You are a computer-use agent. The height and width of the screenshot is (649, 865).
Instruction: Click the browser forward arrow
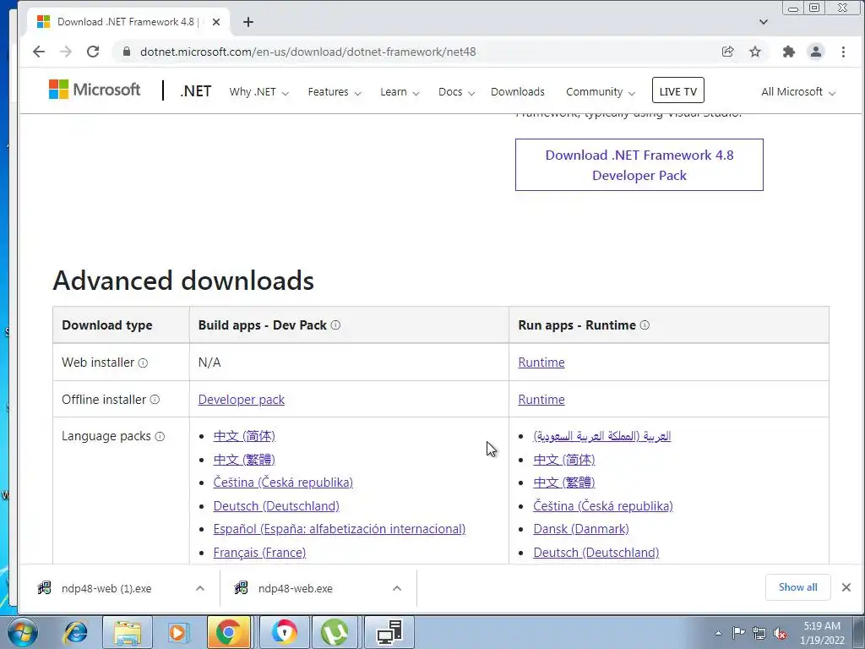(x=66, y=52)
